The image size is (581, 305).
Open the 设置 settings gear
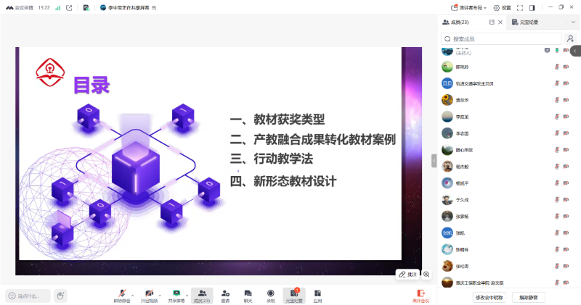click(x=502, y=8)
